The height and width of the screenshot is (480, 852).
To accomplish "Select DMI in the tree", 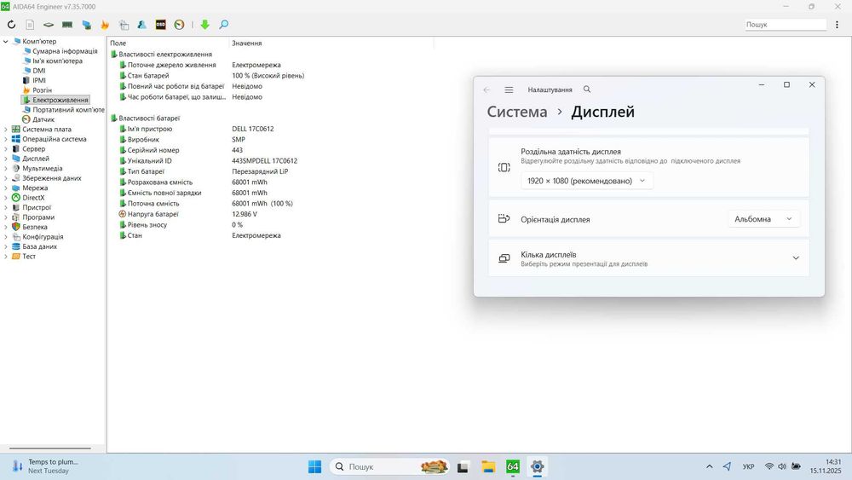I will [38, 71].
